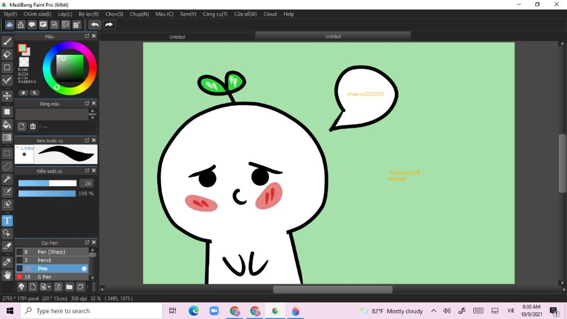
Task: Choose the Divide (knife) tool
Action: click(x=7, y=246)
